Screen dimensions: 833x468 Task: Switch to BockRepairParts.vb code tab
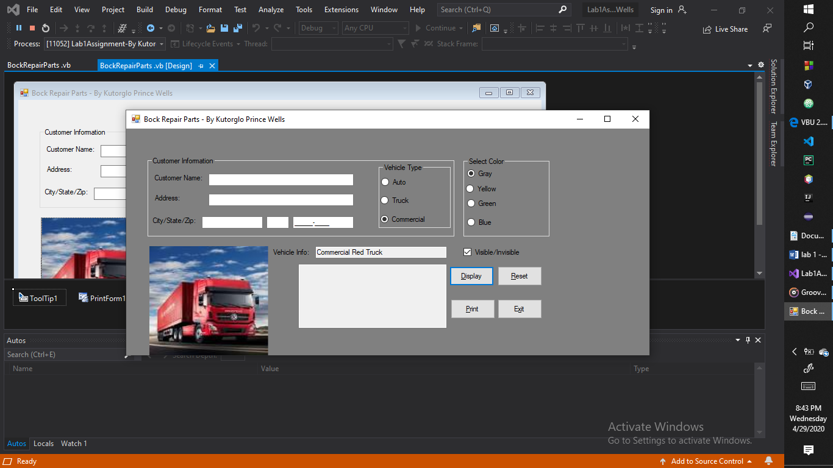(x=39, y=65)
